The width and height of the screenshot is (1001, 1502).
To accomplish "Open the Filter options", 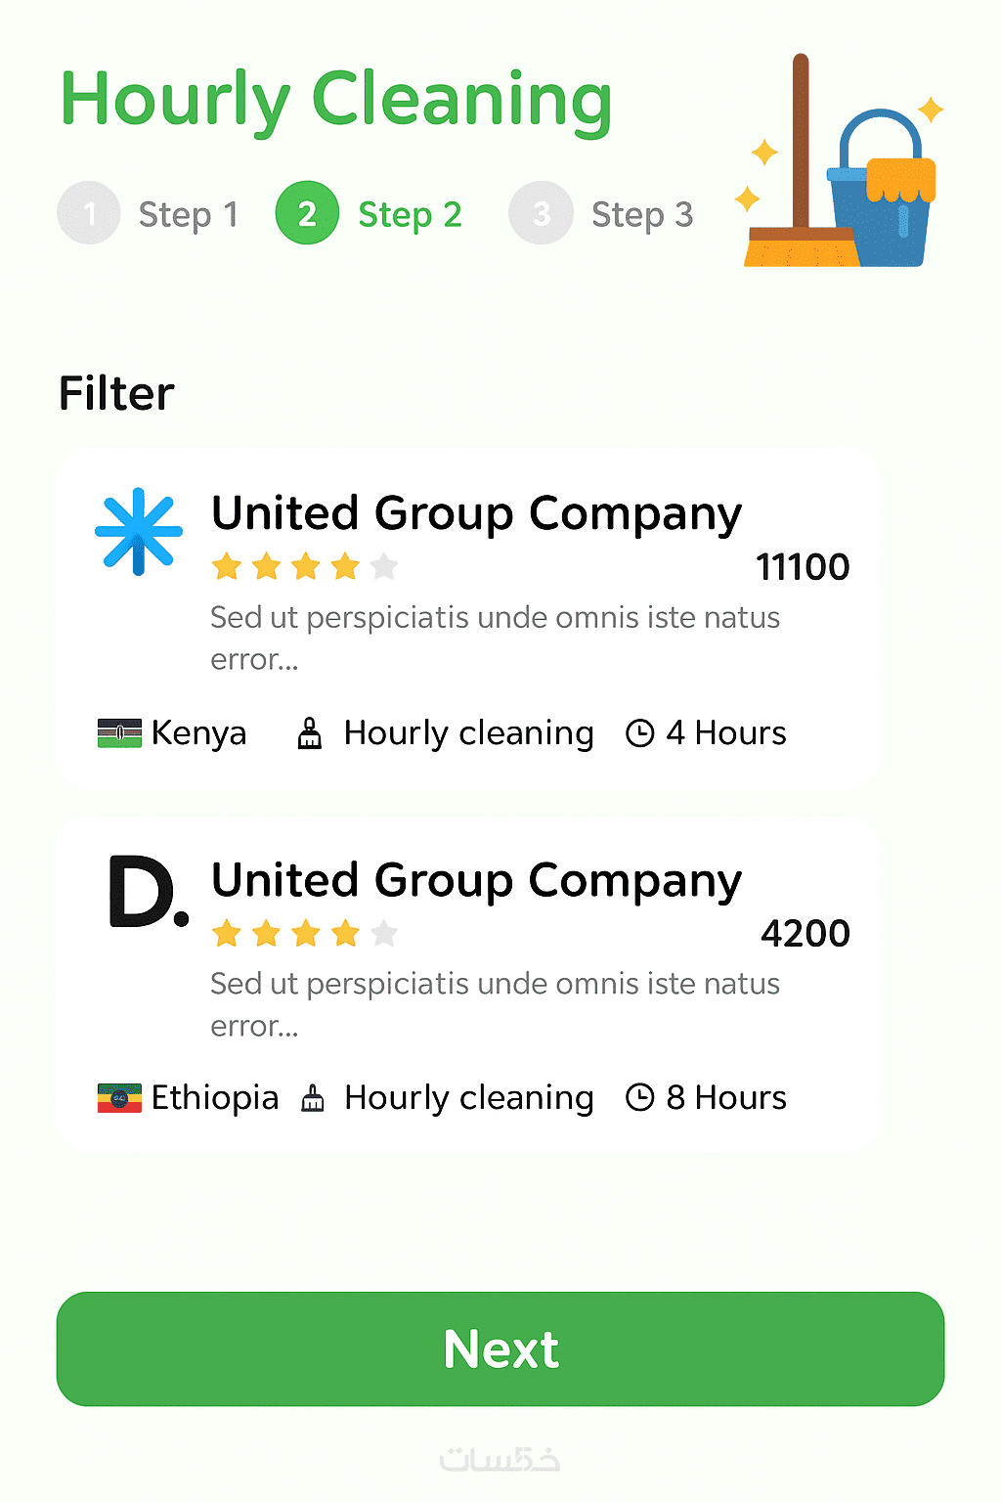I will coord(116,394).
